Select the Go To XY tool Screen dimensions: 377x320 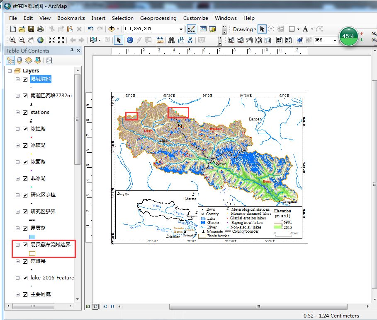coord(190,40)
